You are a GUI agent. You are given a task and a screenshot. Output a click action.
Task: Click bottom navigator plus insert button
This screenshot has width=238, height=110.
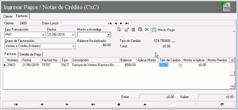tap(119, 104)
